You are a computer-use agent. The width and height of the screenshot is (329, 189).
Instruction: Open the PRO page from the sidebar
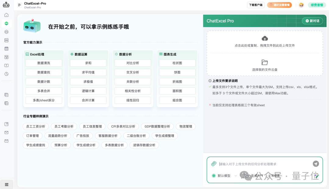(x=6, y=23)
